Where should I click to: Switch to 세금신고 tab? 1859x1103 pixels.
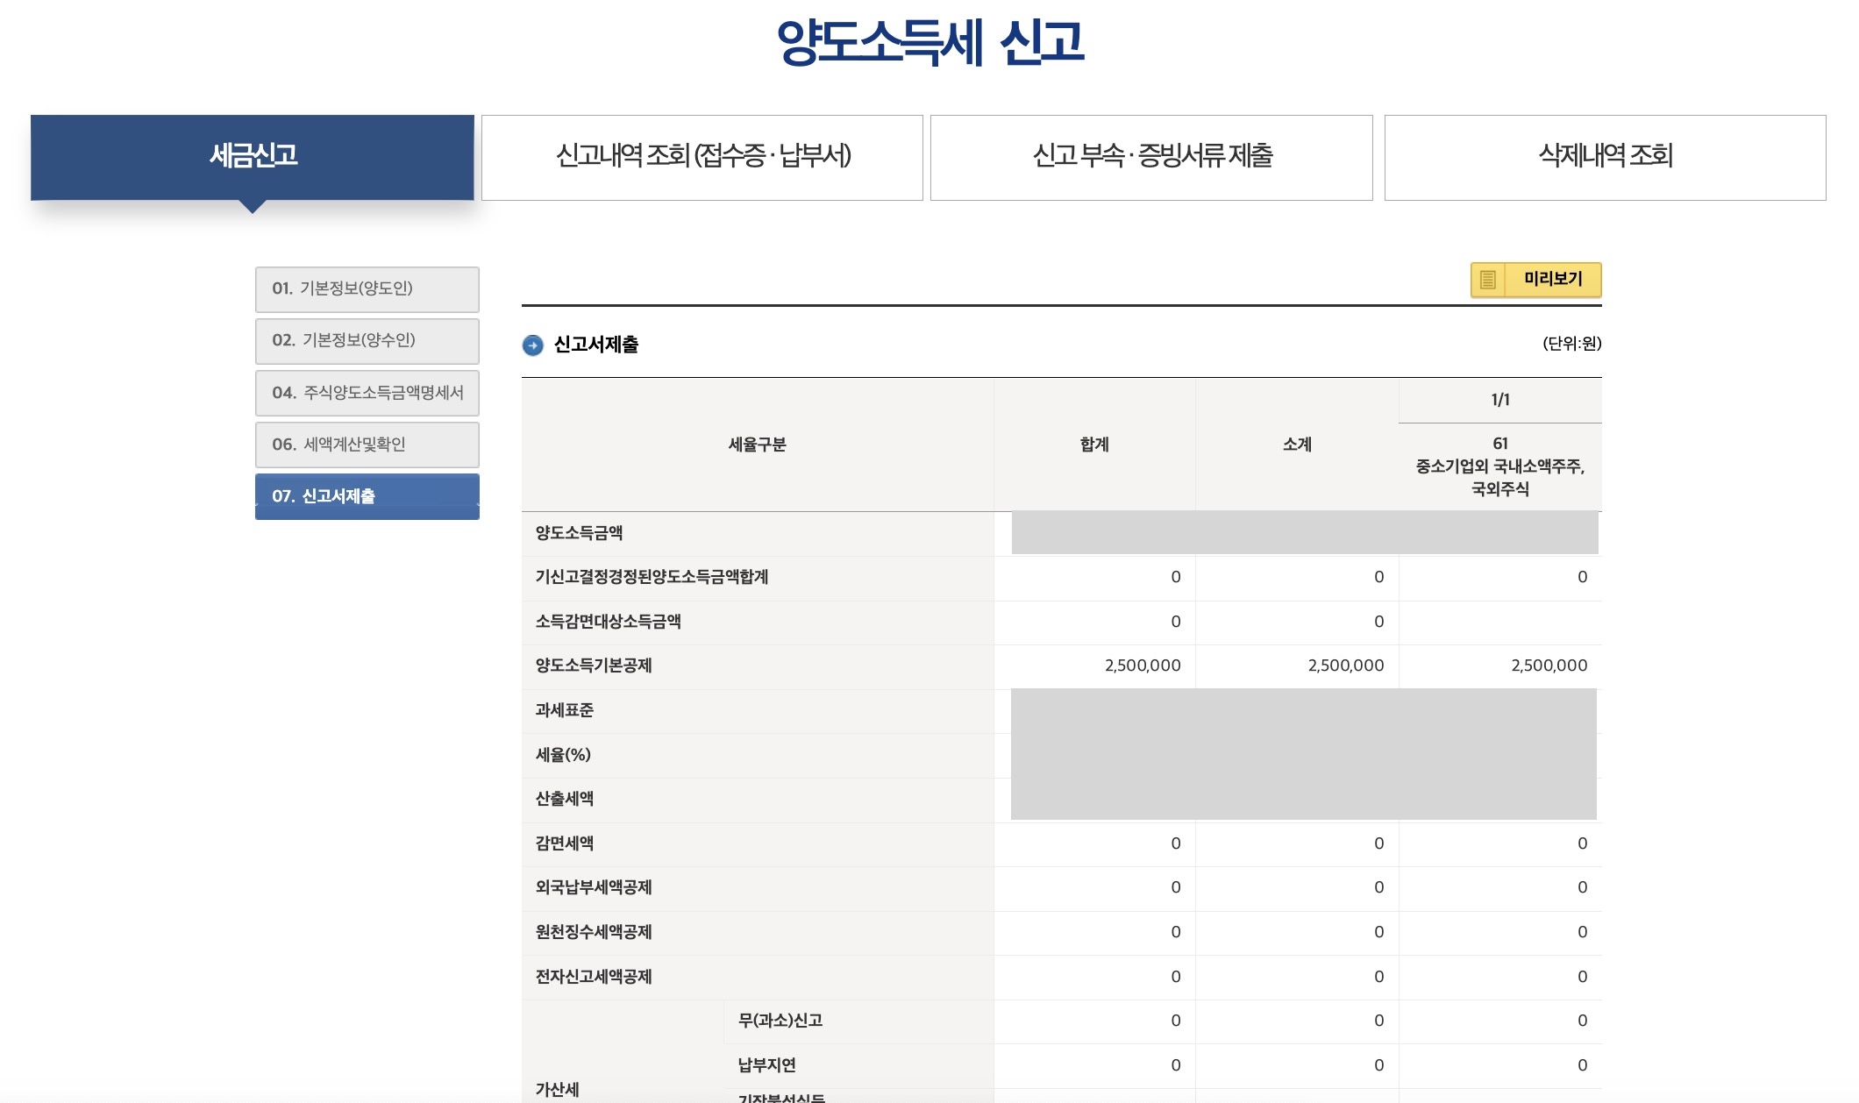tap(253, 157)
